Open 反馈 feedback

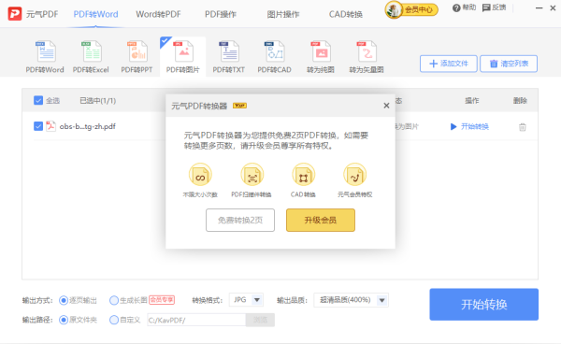494,7
